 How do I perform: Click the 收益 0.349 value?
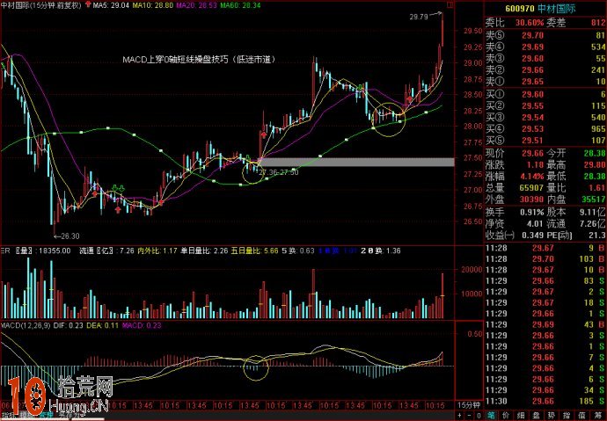(x=532, y=235)
